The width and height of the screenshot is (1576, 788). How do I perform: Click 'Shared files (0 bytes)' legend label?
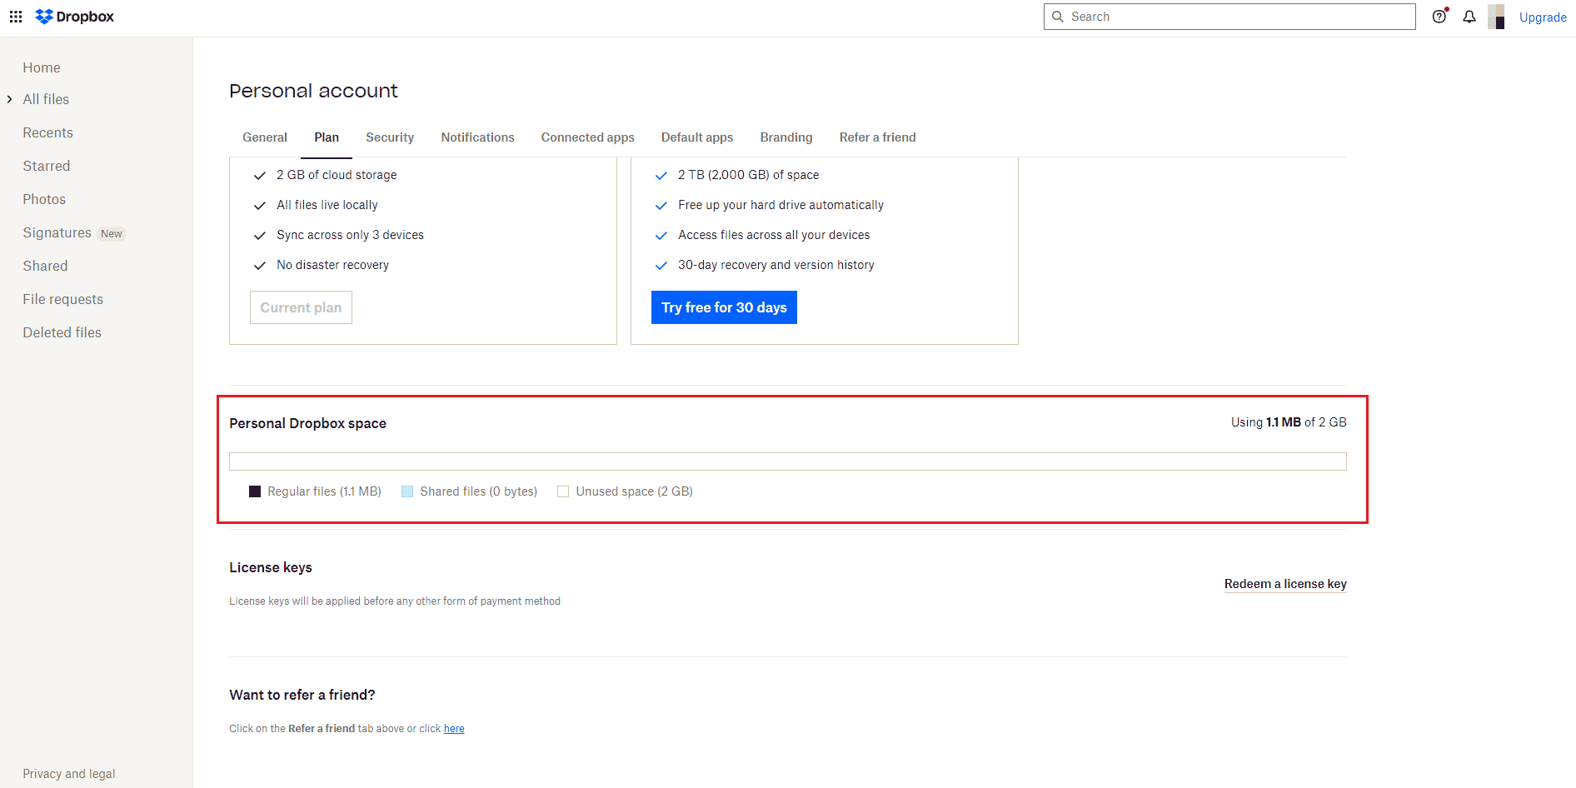tap(478, 491)
